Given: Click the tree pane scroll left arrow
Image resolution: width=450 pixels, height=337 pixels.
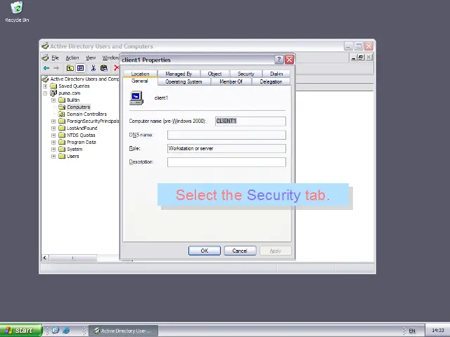Looking at the screenshot, I should click(45, 258).
